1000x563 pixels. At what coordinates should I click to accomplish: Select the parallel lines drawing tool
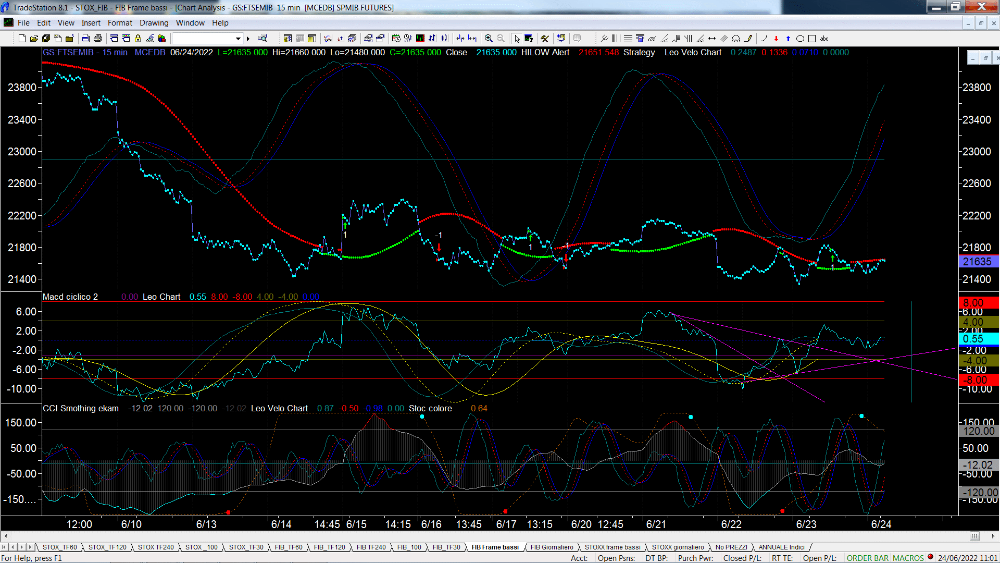pyautogui.click(x=724, y=39)
